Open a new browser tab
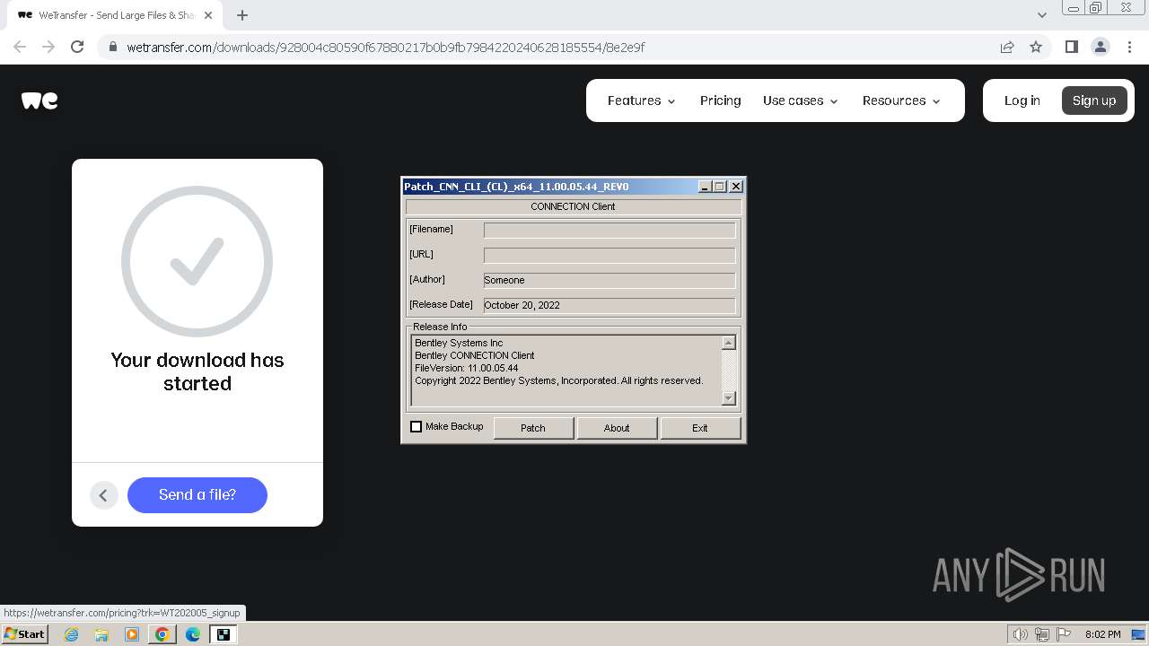1149x646 pixels. (242, 14)
